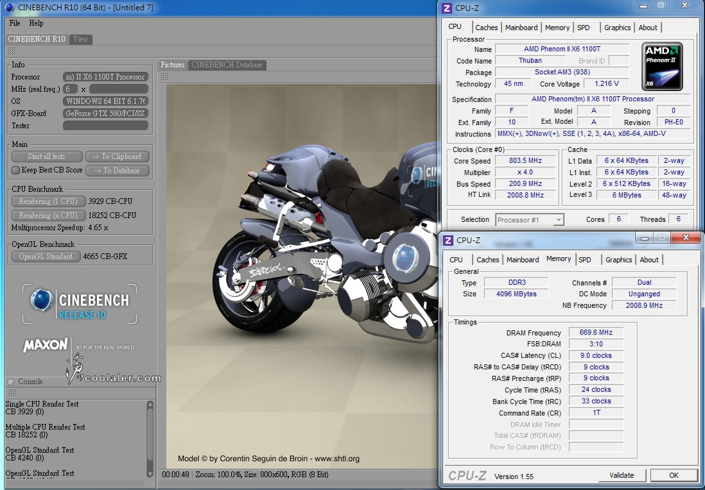
Task: Click the Validate button in CPU-Z
Action: click(x=622, y=475)
